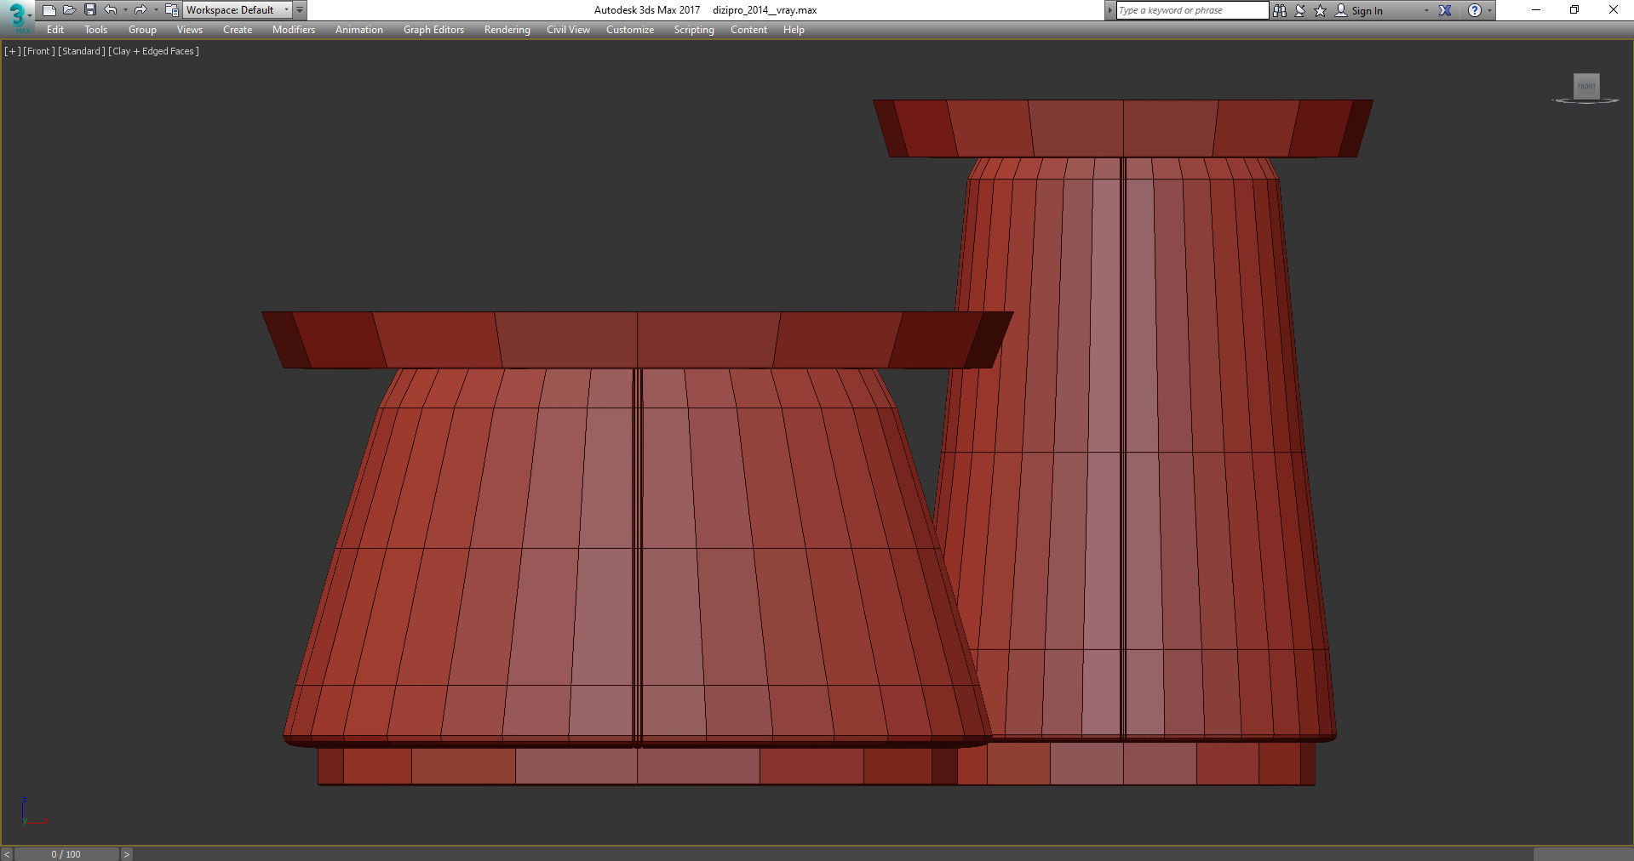The height and width of the screenshot is (861, 1634).
Task: Open the Help question mark icon
Action: click(1475, 10)
